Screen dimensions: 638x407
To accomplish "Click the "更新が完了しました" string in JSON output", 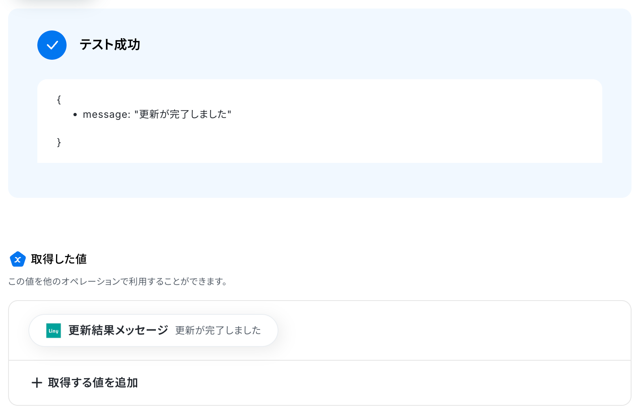I will click(x=183, y=115).
